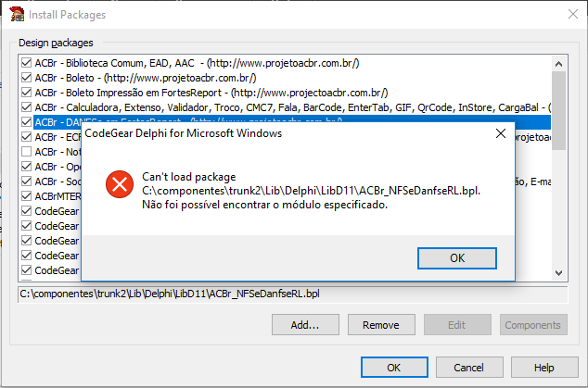Click the Cancel button
The height and width of the screenshot is (388, 588).
pos(469,368)
